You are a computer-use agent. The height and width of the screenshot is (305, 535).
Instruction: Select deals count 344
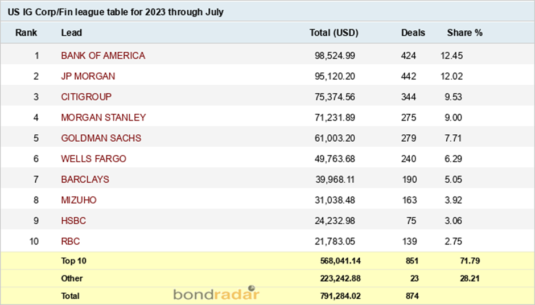point(409,97)
